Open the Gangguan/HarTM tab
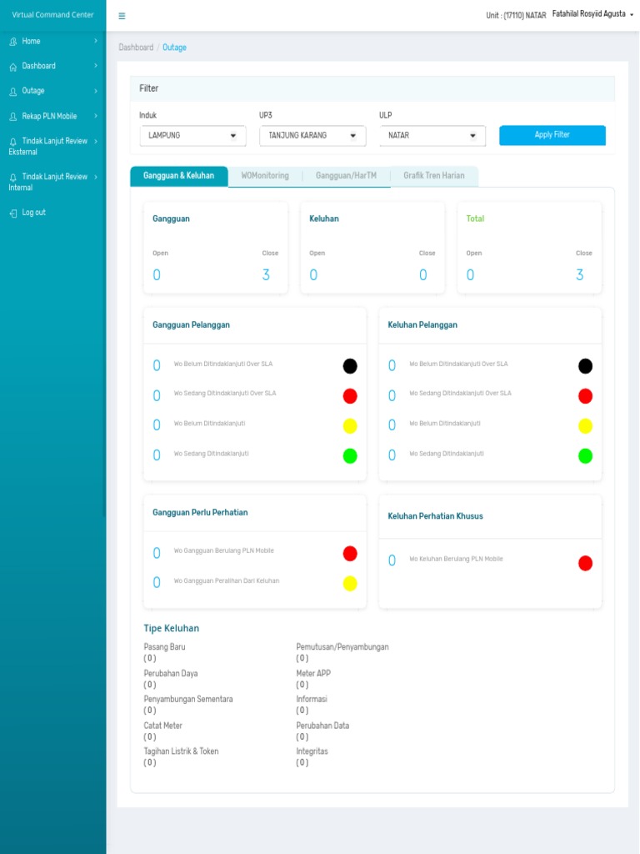This screenshot has width=640, height=854. [346, 176]
